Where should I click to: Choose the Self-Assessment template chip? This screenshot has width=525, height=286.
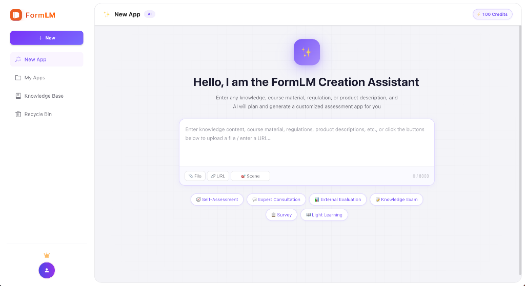click(217, 200)
